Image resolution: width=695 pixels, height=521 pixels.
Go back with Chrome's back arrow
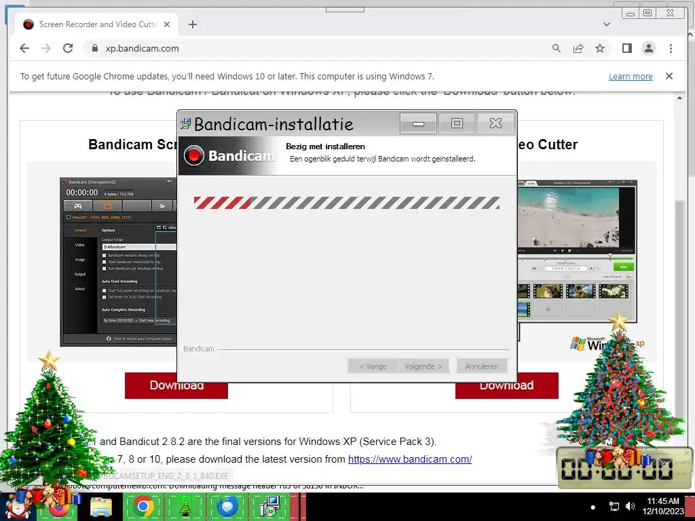tap(24, 48)
